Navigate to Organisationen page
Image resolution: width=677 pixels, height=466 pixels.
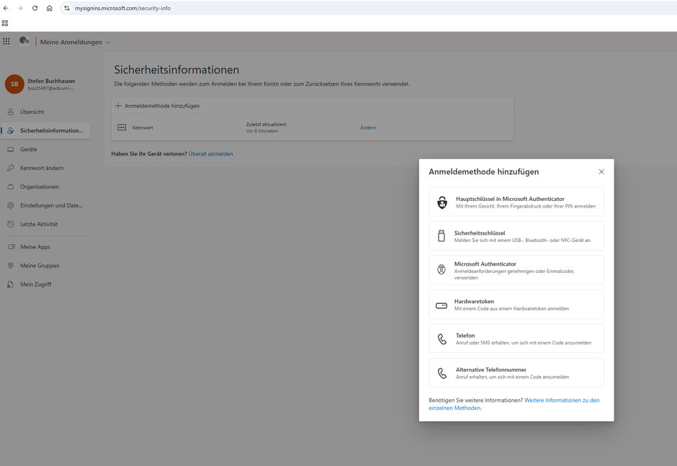[x=40, y=187]
